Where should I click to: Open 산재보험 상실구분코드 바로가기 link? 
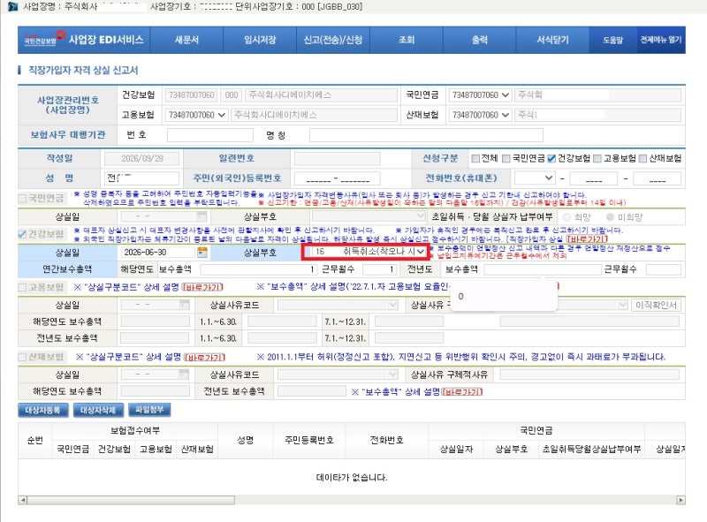click(205, 357)
